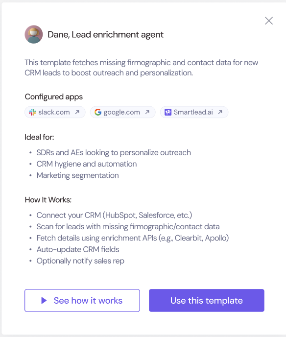286x337 pixels.
Task: Close the template dialog with the X
Action: coord(268,21)
